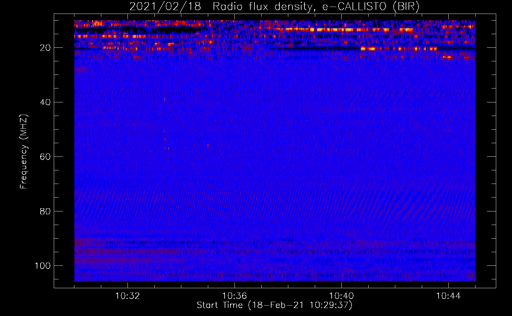Click the 20 frequency tick label
The width and height of the screenshot is (512, 316).
pyautogui.click(x=45, y=48)
